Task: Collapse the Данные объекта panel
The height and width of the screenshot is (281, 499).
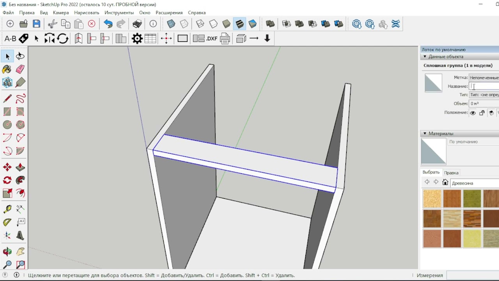Action: tap(425, 57)
